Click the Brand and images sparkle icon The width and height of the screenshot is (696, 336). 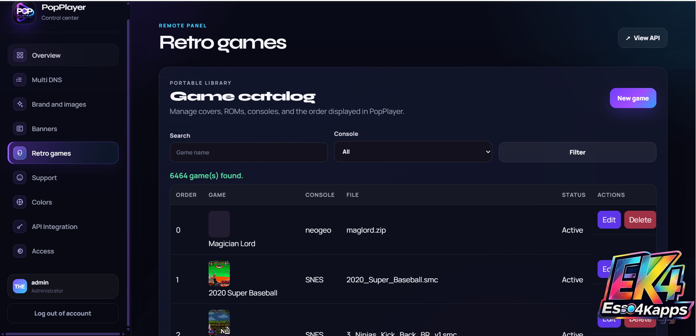click(x=20, y=104)
